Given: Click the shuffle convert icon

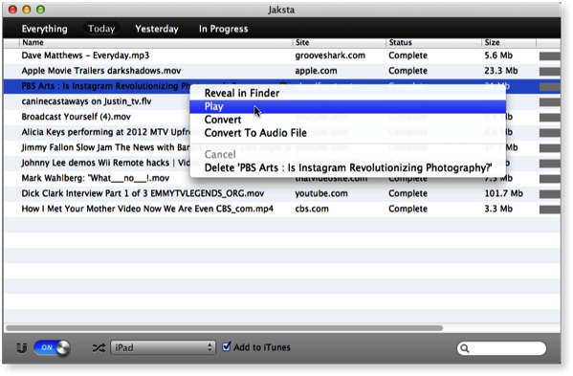Looking at the screenshot, I should point(99,348).
